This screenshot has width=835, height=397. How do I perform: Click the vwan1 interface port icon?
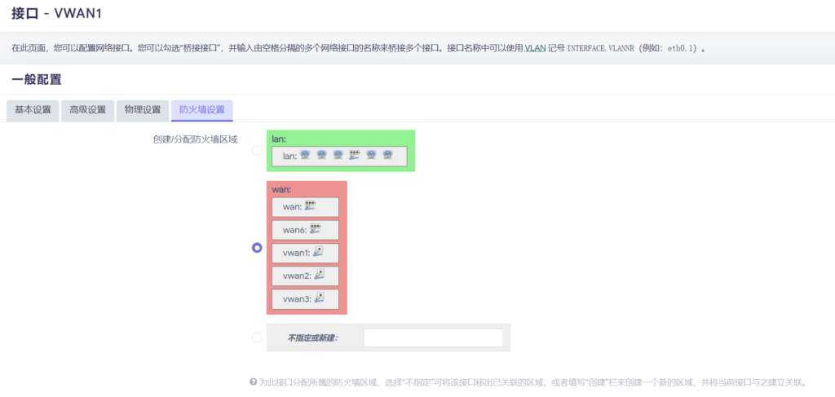click(x=319, y=252)
